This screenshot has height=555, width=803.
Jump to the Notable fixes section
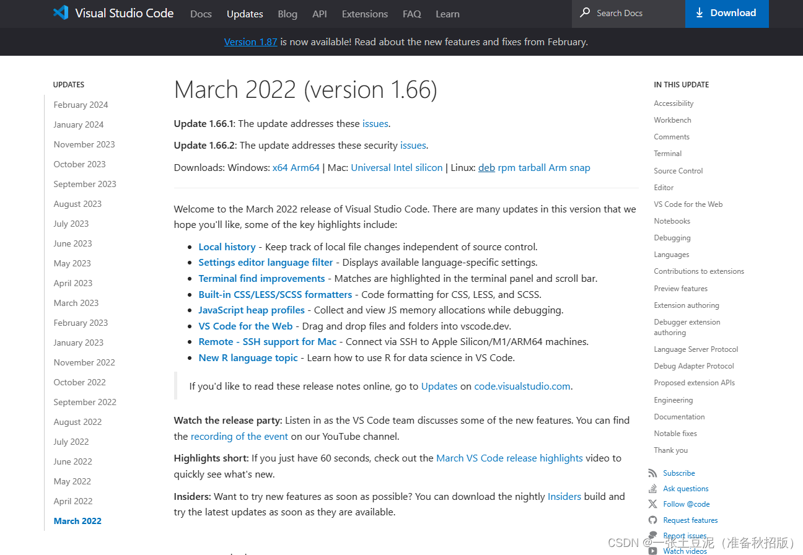click(x=675, y=434)
